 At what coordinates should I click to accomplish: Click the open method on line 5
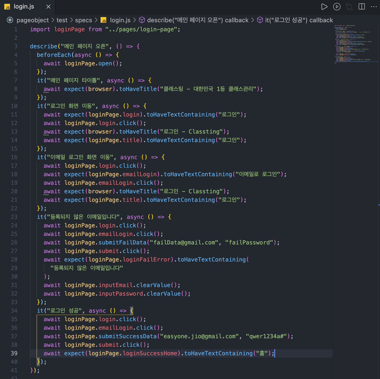point(105,63)
